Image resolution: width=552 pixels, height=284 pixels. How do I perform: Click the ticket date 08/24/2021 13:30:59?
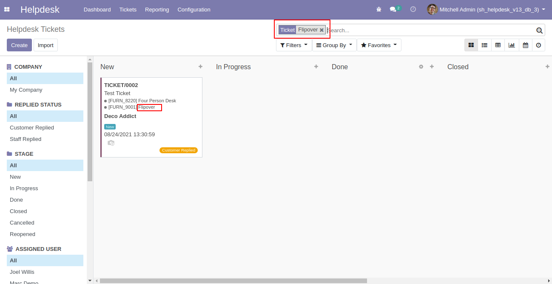point(130,134)
